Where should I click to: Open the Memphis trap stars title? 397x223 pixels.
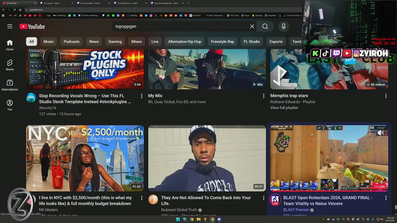tap(289, 96)
